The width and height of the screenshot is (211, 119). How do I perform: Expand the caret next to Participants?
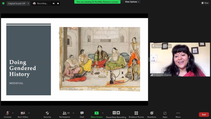(73, 113)
